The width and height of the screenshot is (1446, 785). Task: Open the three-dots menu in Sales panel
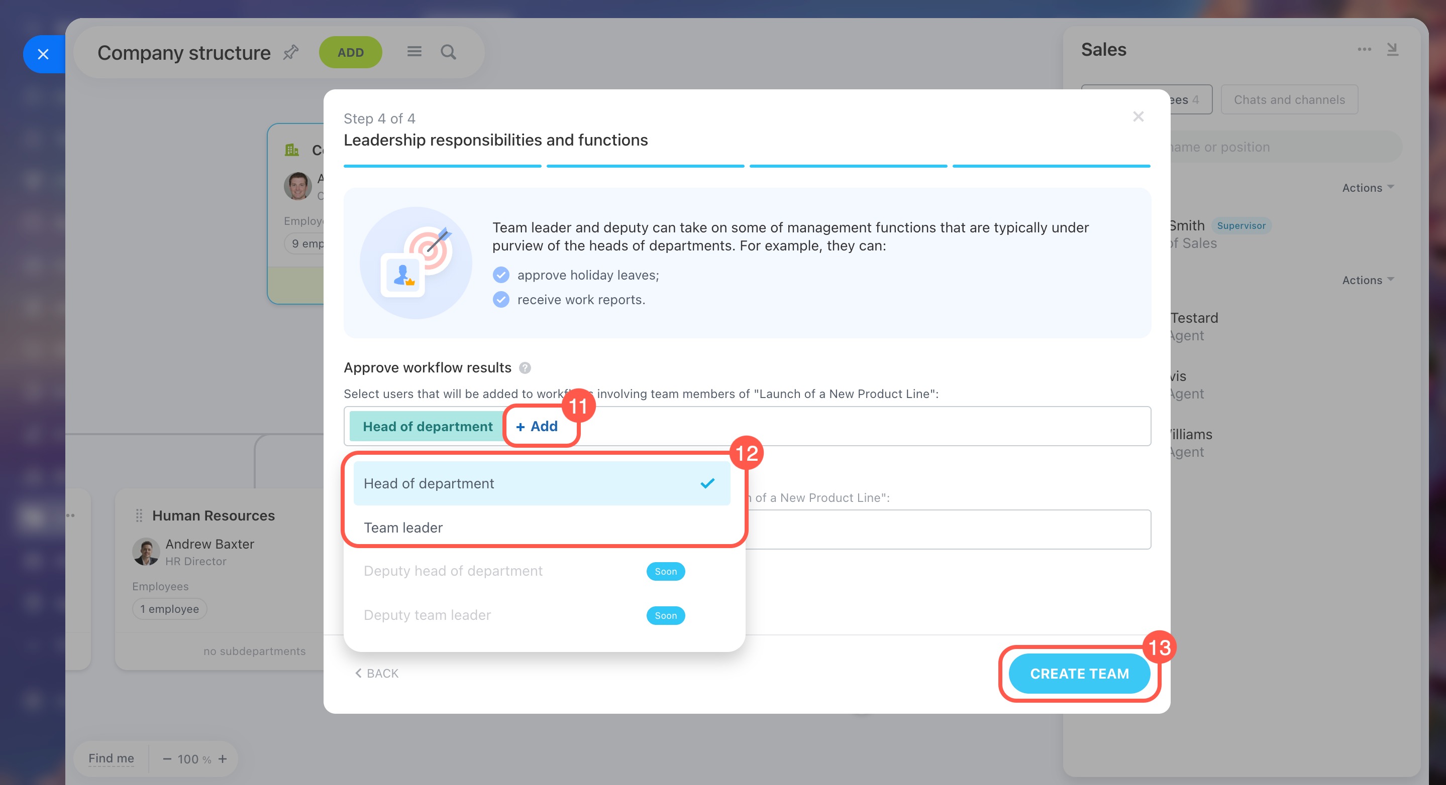click(1364, 49)
